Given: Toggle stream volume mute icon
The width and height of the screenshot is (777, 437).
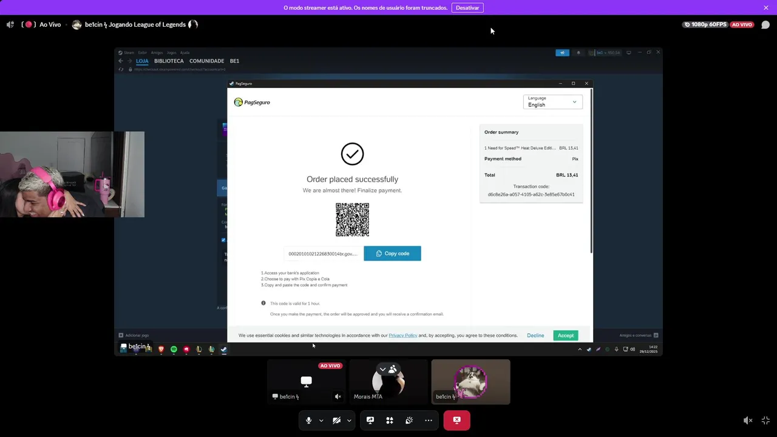Looking at the screenshot, I should pyautogui.click(x=748, y=420).
